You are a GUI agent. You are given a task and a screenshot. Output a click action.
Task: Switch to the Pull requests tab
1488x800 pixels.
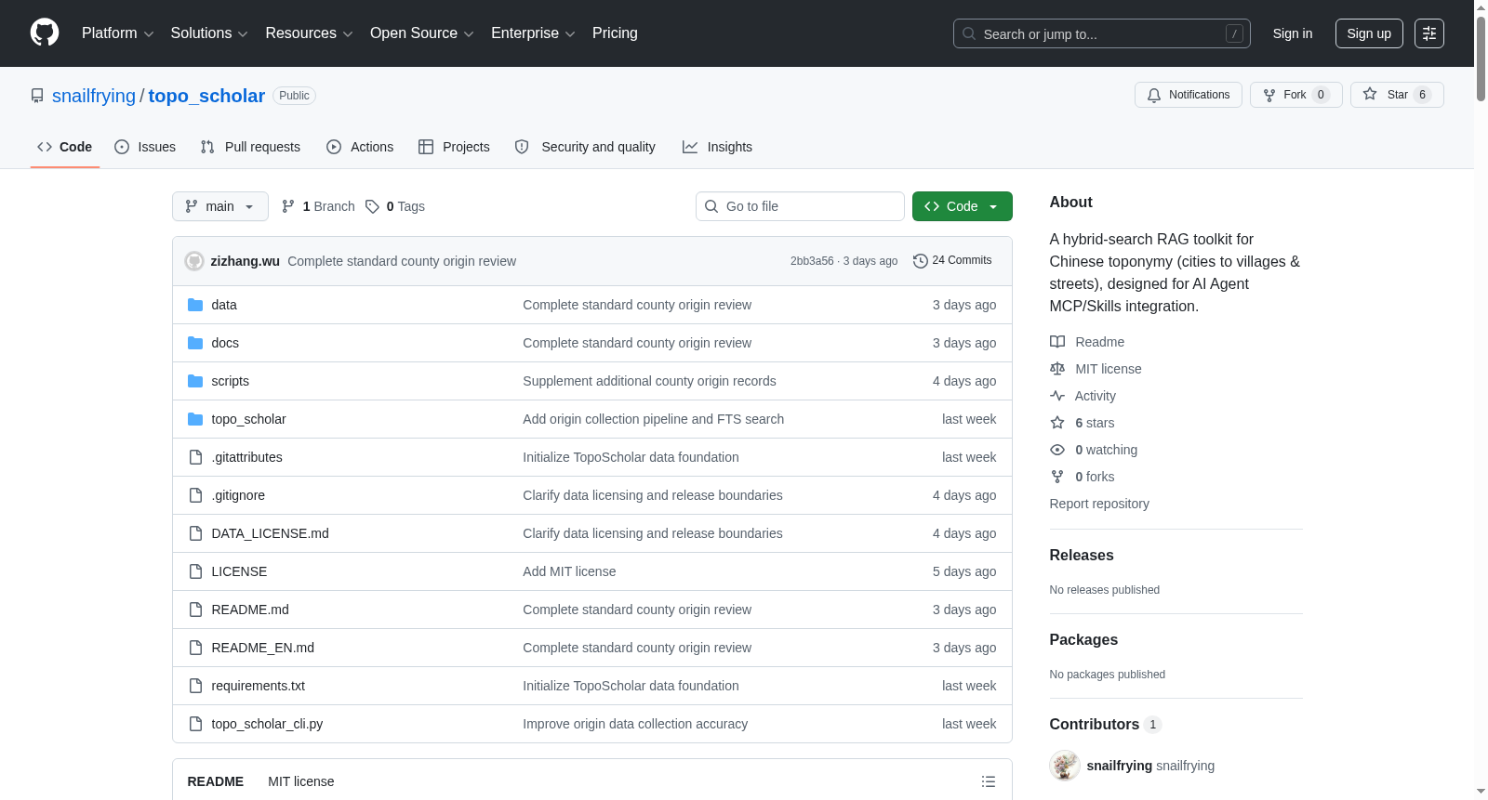point(250,147)
